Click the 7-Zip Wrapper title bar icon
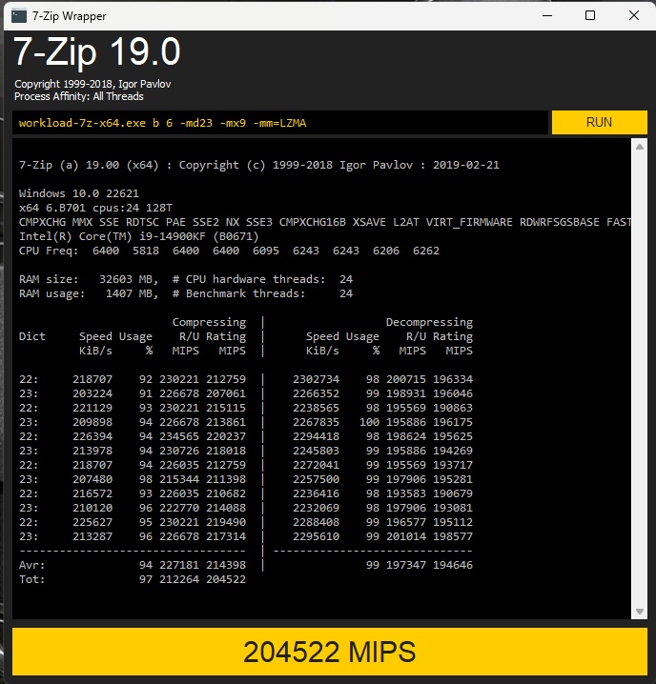The width and height of the screenshot is (656, 684). pyautogui.click(x=19, y=16)
